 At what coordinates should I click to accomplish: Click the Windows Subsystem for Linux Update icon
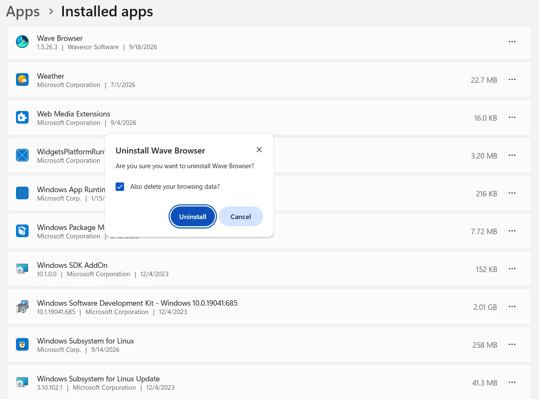(22, 382)
